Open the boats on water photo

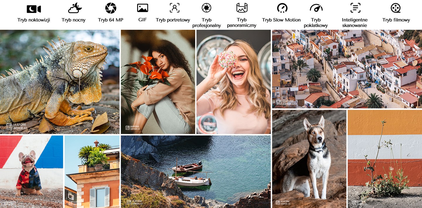196,171
